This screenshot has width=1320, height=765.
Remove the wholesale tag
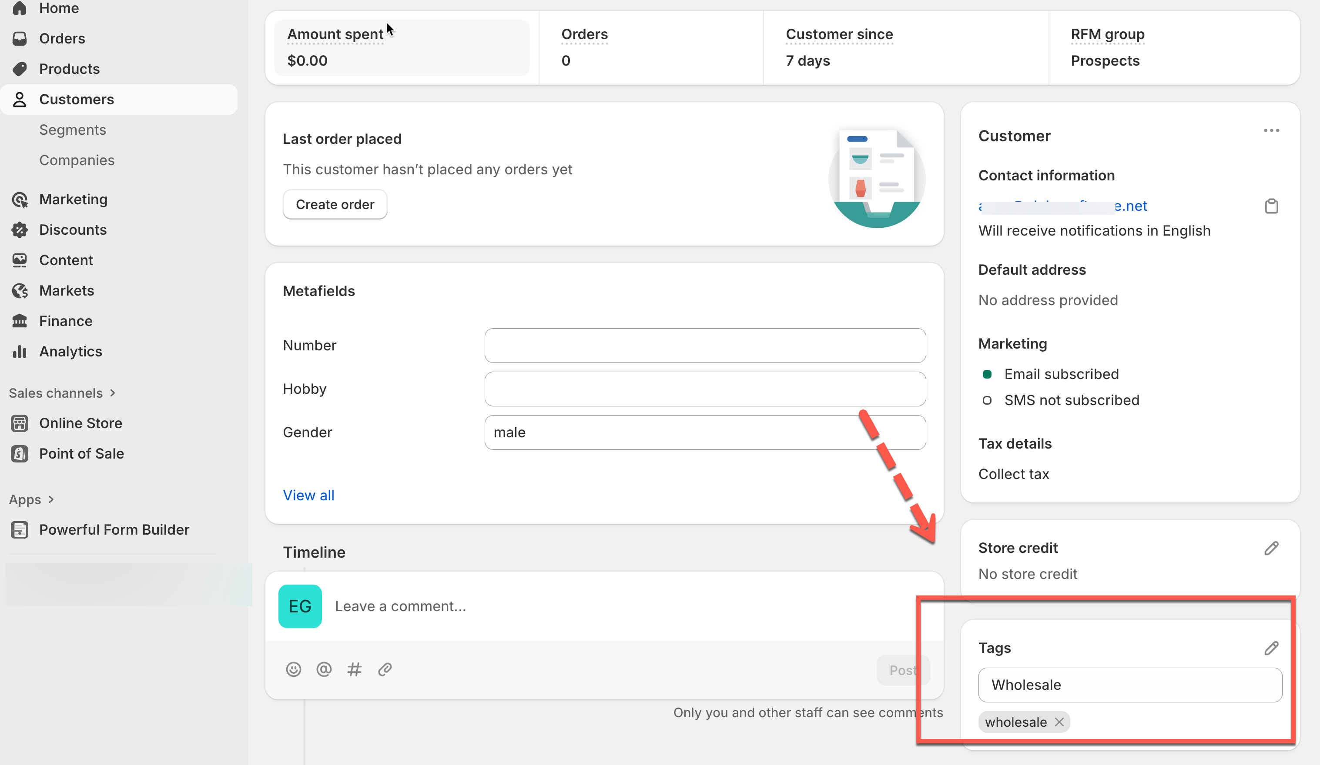click(1059, 722)
